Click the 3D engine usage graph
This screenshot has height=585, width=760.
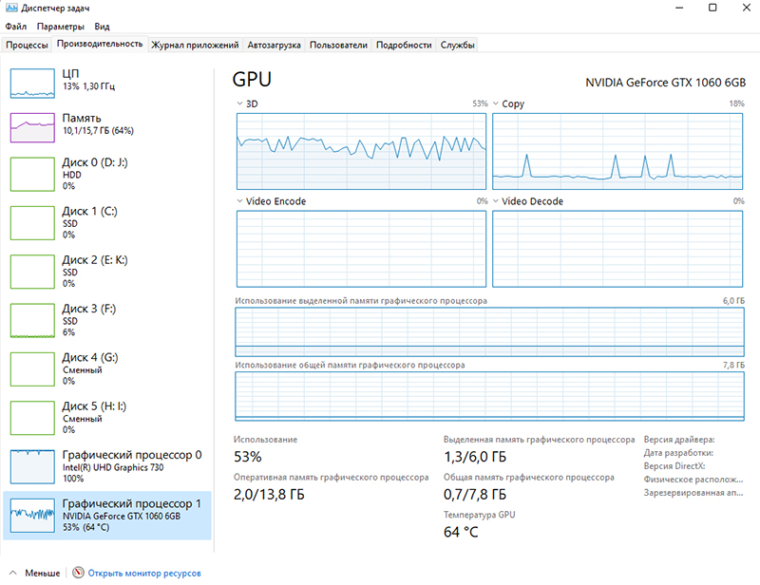click(x=361, y=151)
